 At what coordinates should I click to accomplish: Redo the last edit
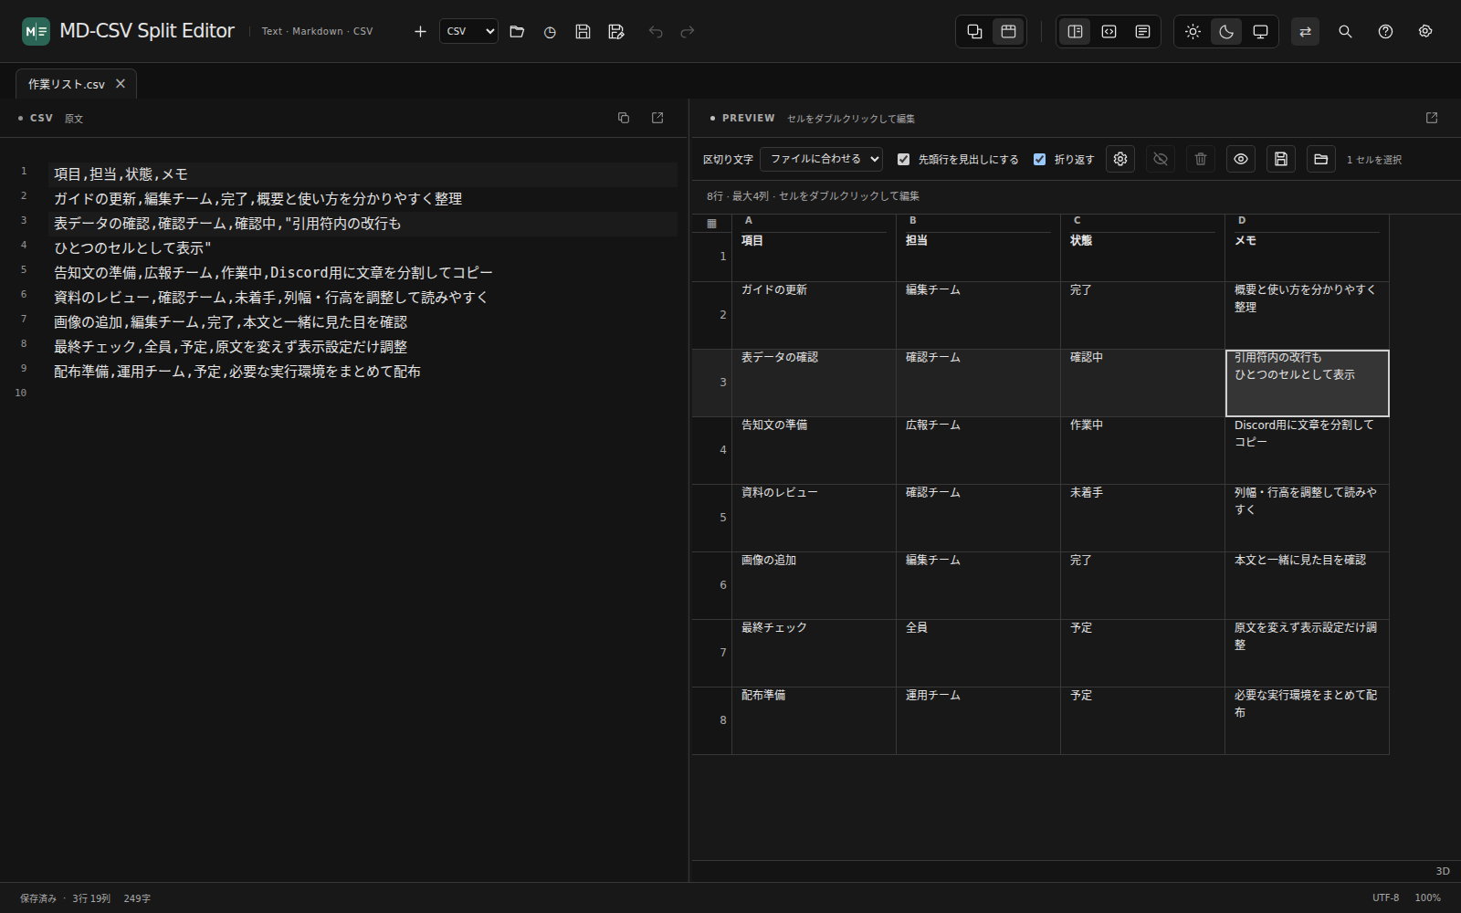(x=688, y=31)
